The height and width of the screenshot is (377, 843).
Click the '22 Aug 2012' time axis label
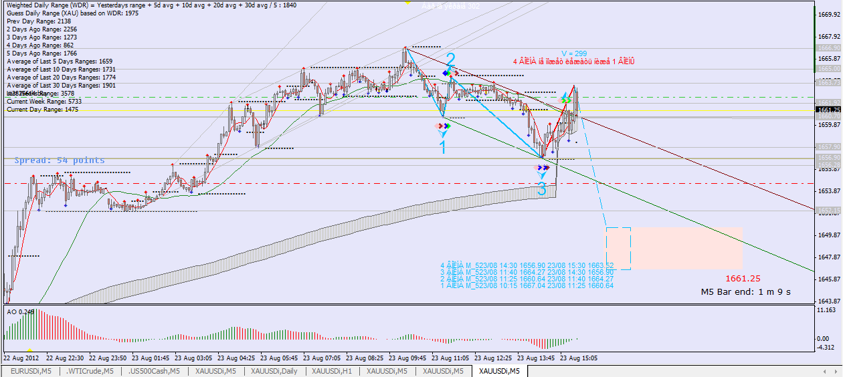coord(22,358)
